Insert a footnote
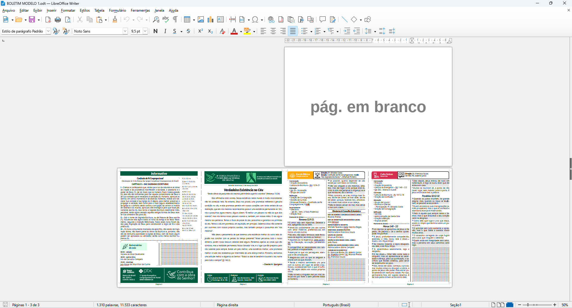This screenshot has height=308, width=572. [x=281, y=20]
